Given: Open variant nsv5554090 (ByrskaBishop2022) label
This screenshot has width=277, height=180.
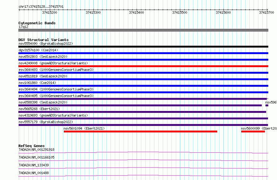Looking at the screenshot, I should pos(46,44).
